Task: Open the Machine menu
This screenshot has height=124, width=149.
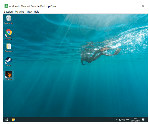Action: click(20, 12)
